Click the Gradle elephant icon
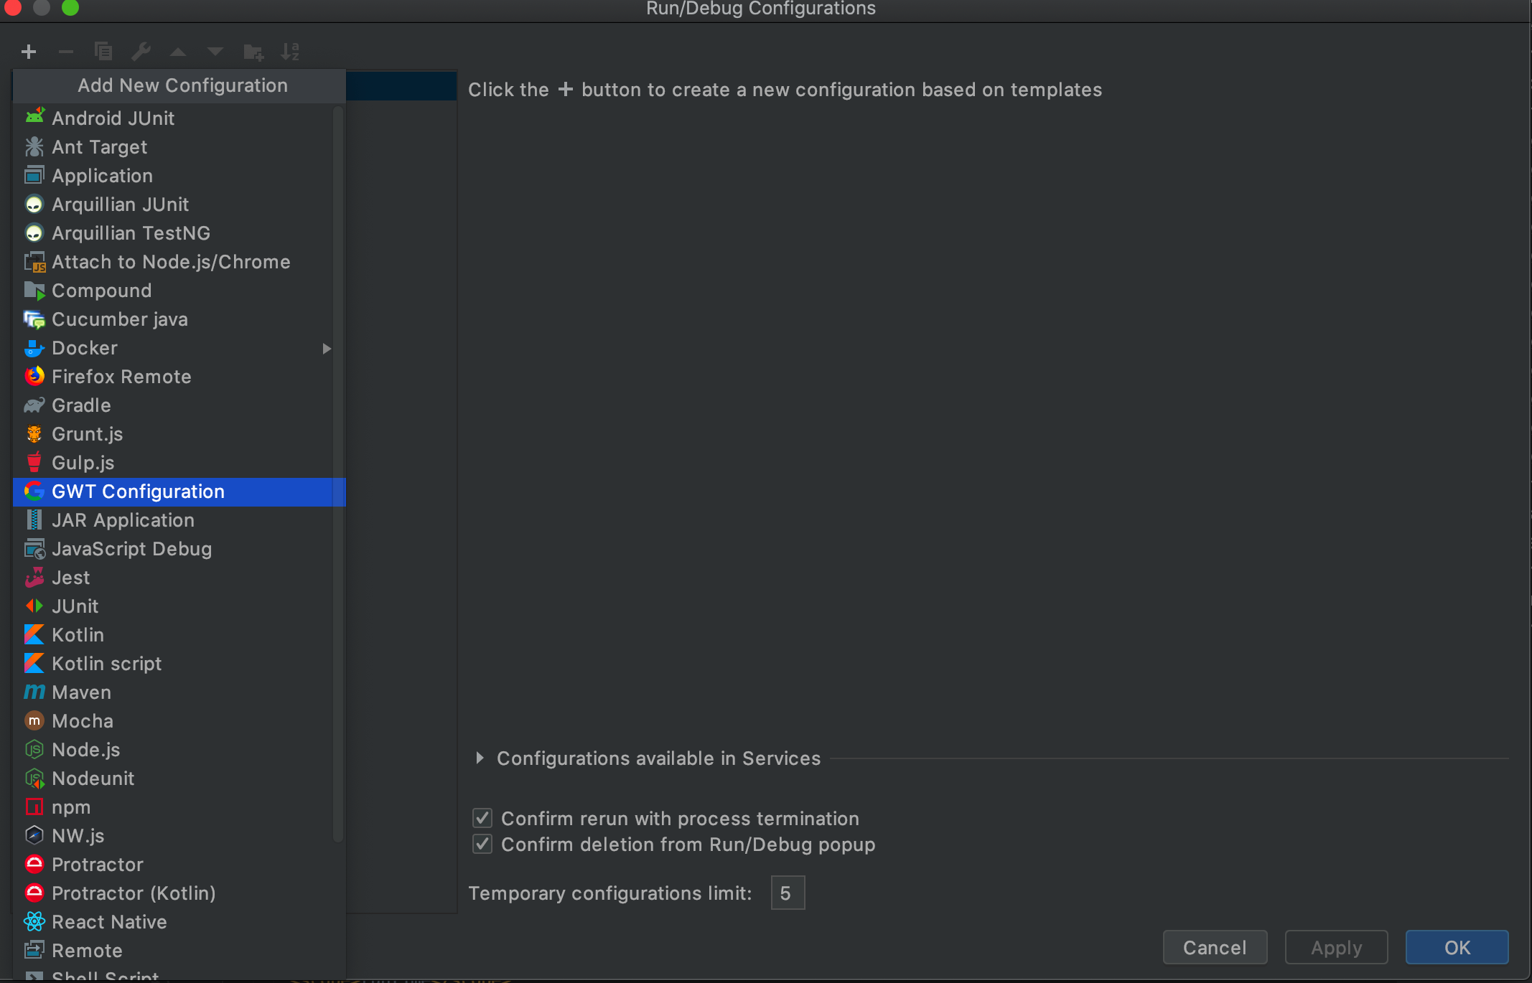This screenshot has height=983, width=1532. pyautogui.click(x=34, y=405)
